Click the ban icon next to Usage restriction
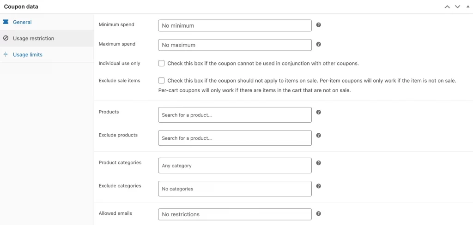 6,38
